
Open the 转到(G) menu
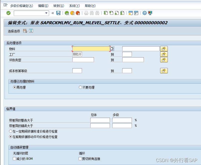tap(59, 6)
